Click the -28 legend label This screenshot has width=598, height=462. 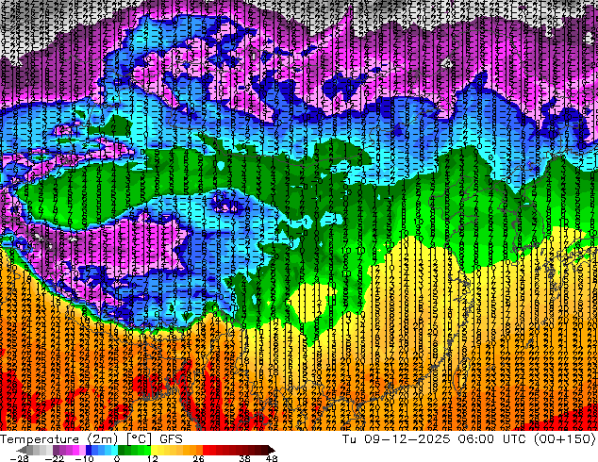click(x=19, y=458)
